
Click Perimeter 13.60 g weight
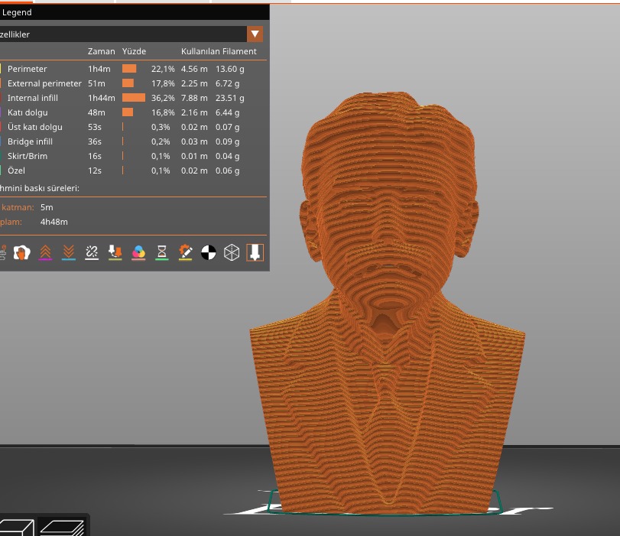pos(230,69)
